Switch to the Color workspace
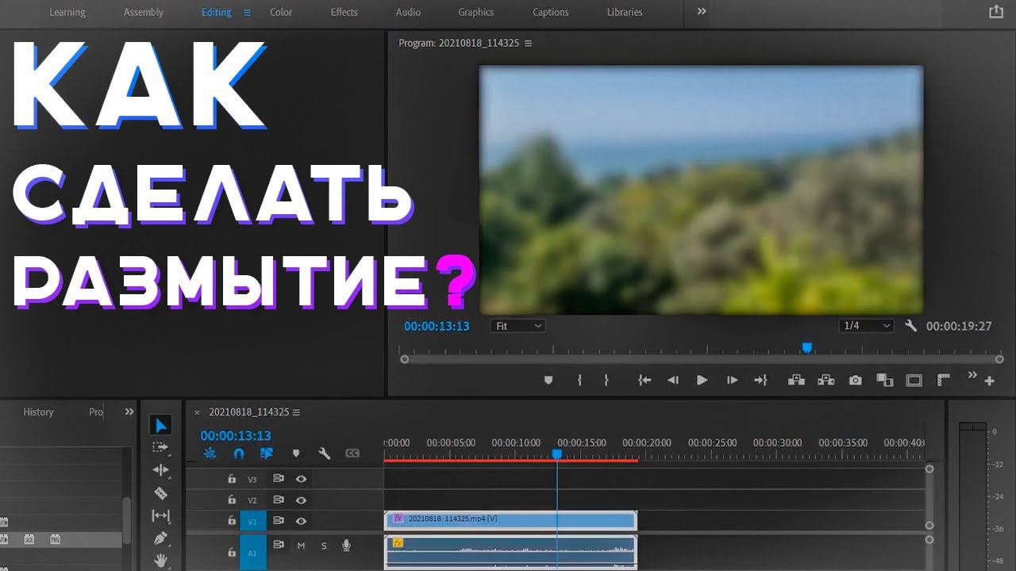The image size is (1016, 571). [x=281, y=13]
